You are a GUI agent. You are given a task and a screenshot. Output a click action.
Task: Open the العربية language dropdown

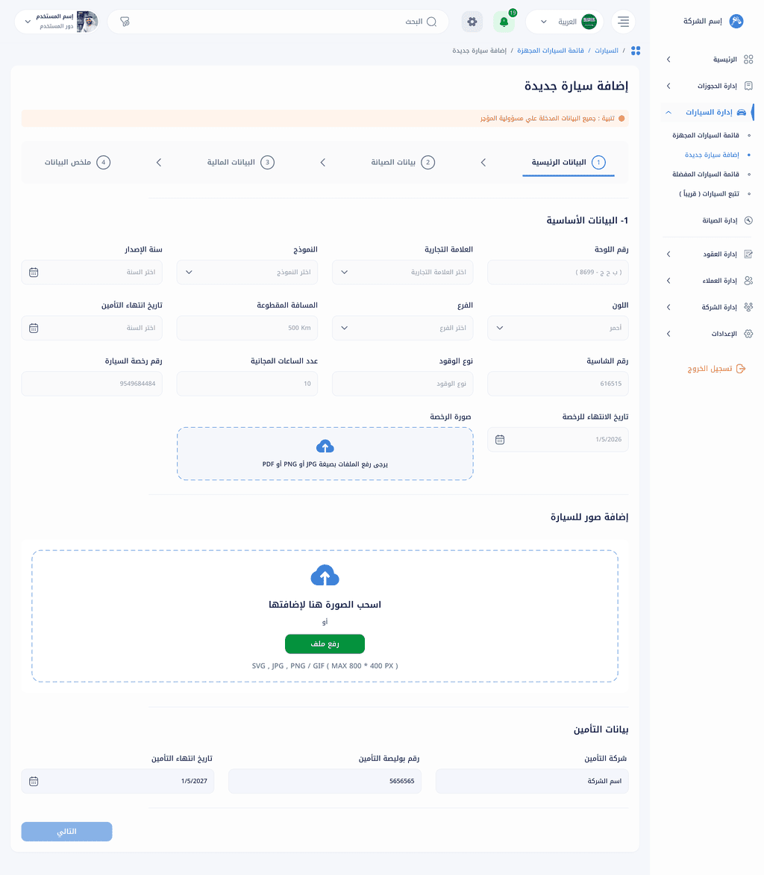(565, 22)
